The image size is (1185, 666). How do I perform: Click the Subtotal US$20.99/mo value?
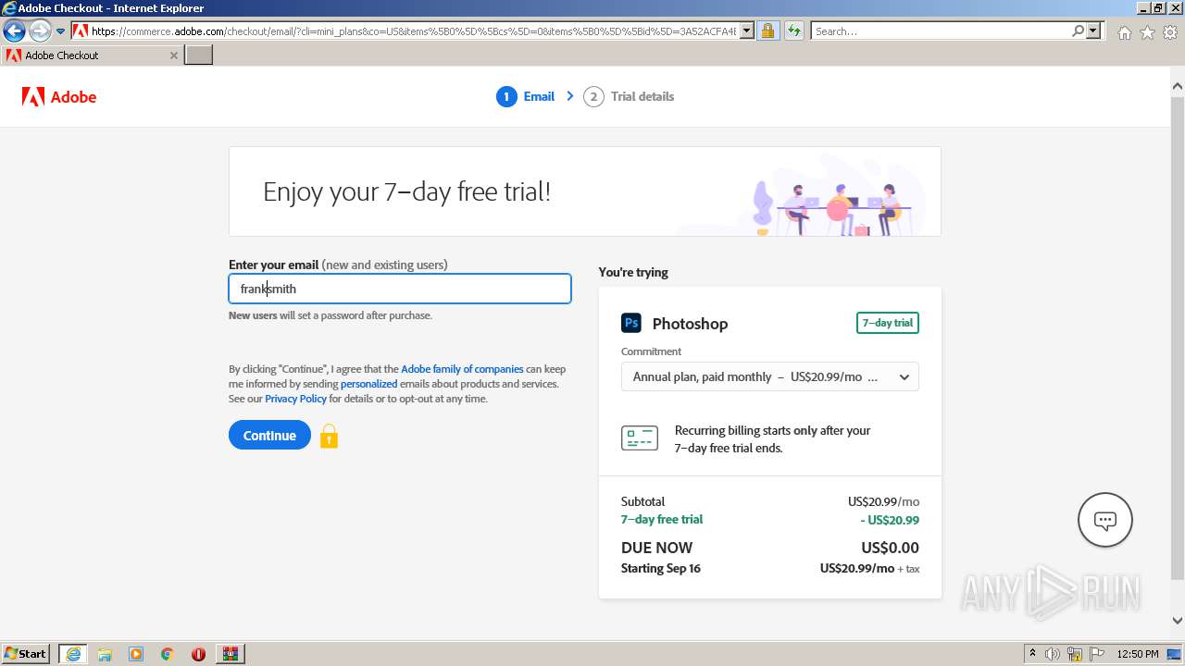[x=883, y=501]
